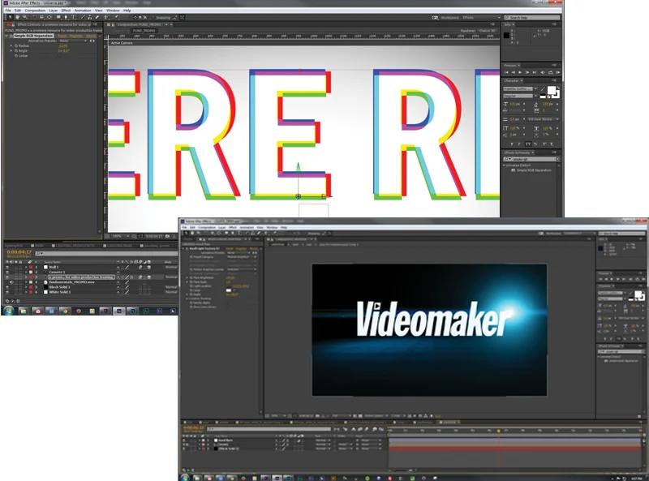Click Reset on Simple RGB Separation effect
Screen dimensions: 649x481
tap(62, 36)
